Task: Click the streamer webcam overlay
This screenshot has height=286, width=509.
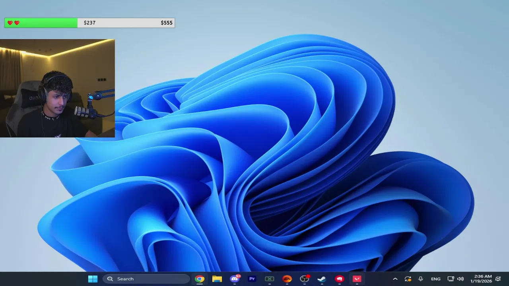Action: click(57, 88)
